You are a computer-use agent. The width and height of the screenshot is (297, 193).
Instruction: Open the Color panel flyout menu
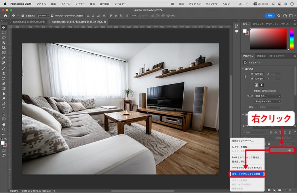295,24
